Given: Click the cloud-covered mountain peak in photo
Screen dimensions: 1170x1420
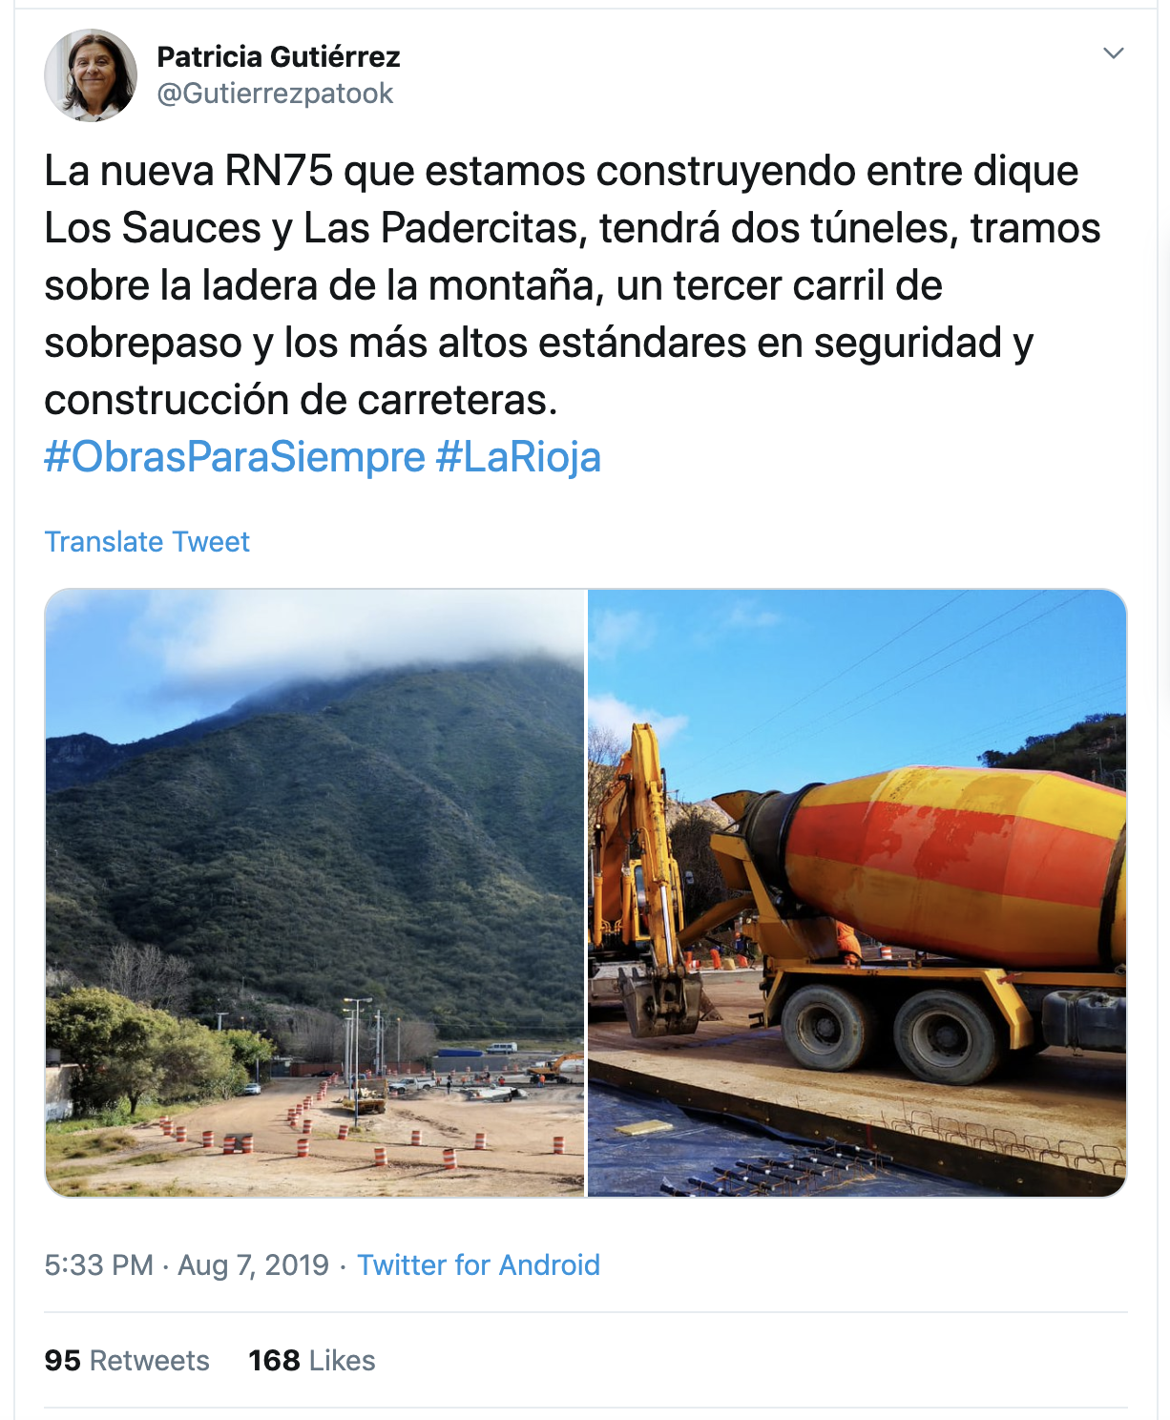Looking at the screenshot, I should [x=382, y=668].
